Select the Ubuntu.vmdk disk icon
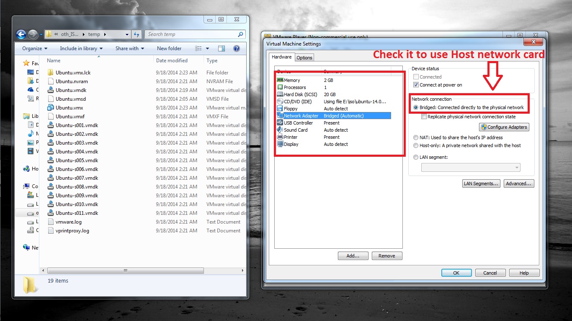The image size is (572, 321). (51, 90)
